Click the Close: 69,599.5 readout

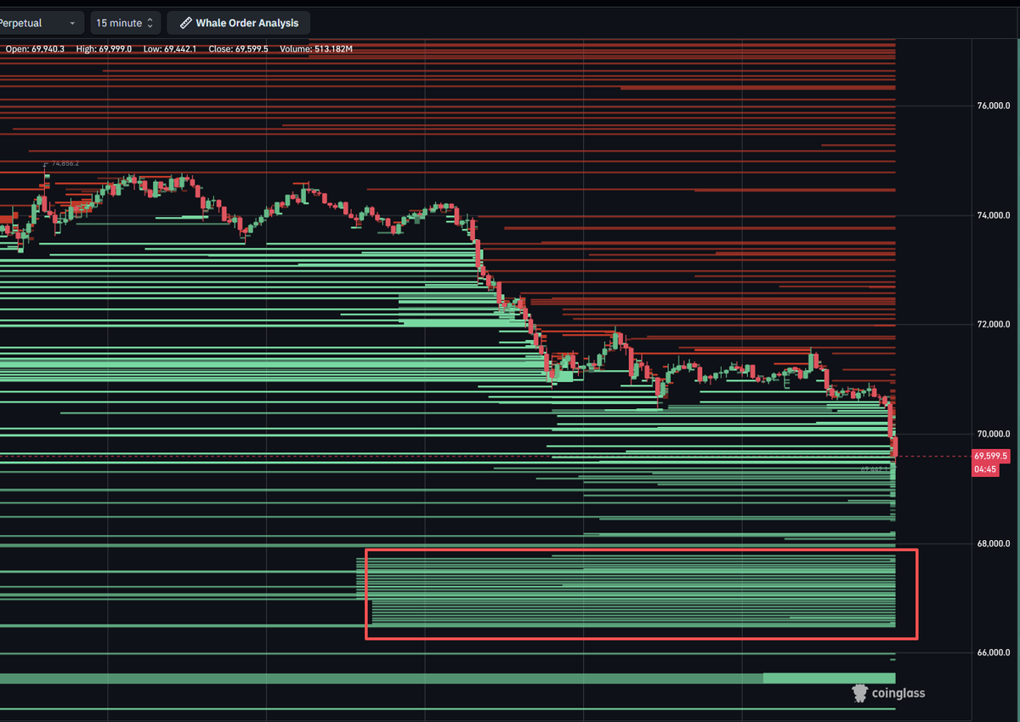point(238,48)
